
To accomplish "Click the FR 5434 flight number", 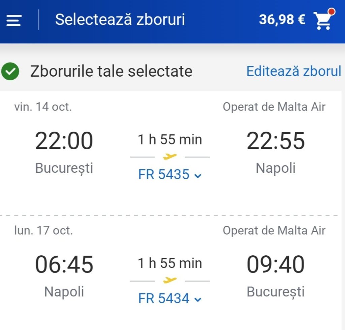I will pos(164,298).
